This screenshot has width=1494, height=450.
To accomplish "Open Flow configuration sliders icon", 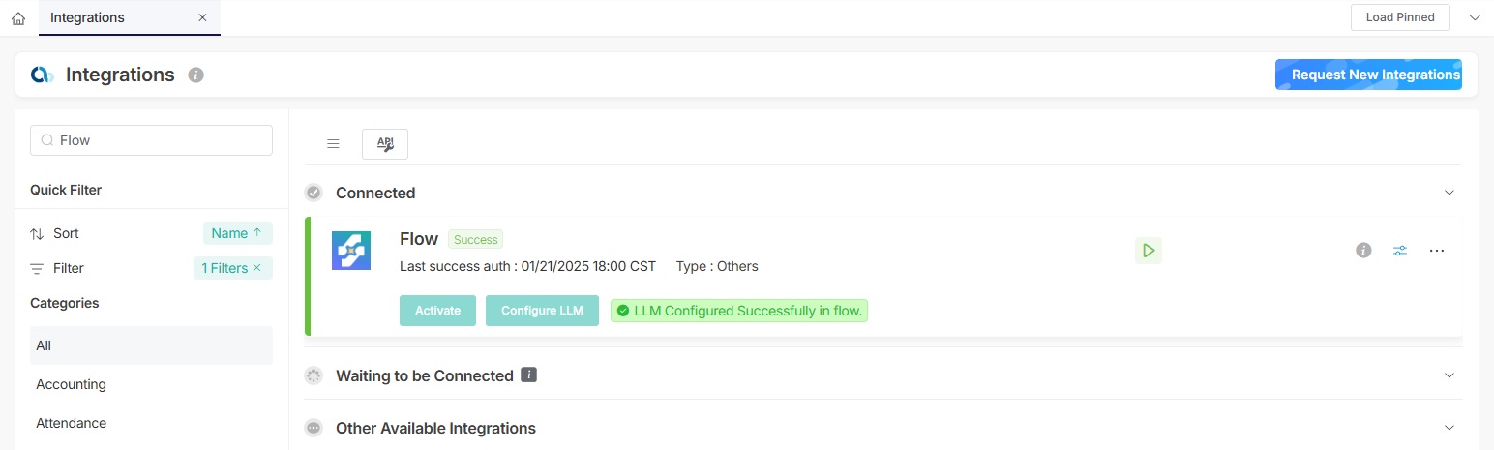I will pyautogui.click(x=1400, y=251).
